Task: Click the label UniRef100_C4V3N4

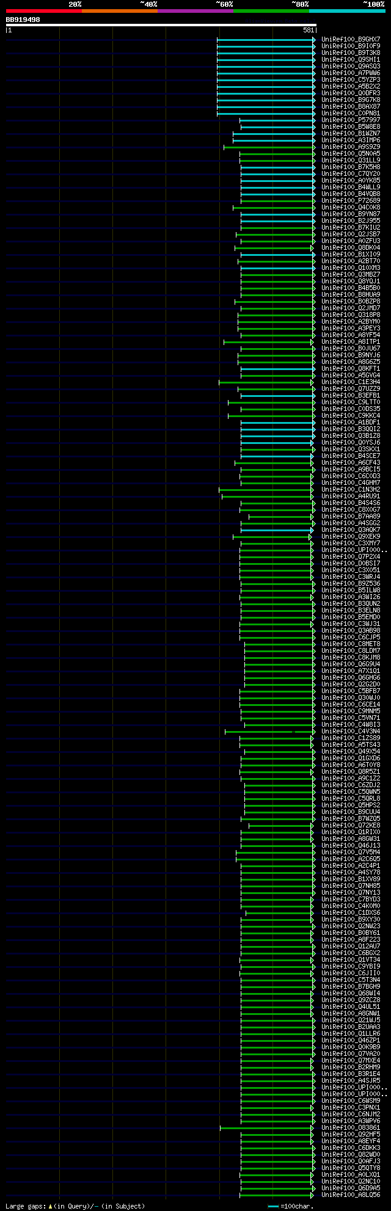Action: pos(351,731)
